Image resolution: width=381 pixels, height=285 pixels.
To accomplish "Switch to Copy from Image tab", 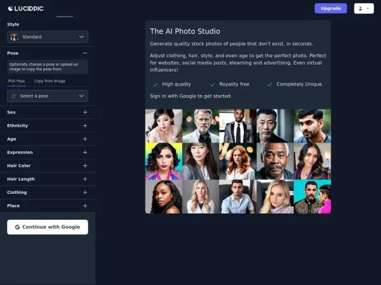I will click(50, 81).
